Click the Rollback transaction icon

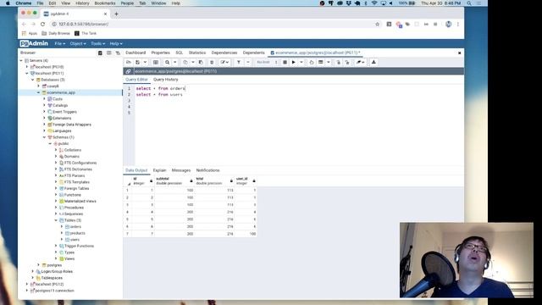click(347, 62)
